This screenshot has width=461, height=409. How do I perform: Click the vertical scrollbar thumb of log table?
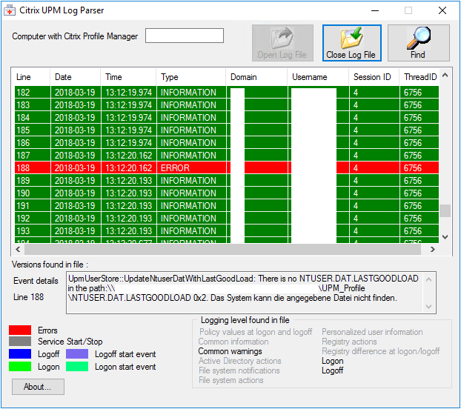point(445,210)
